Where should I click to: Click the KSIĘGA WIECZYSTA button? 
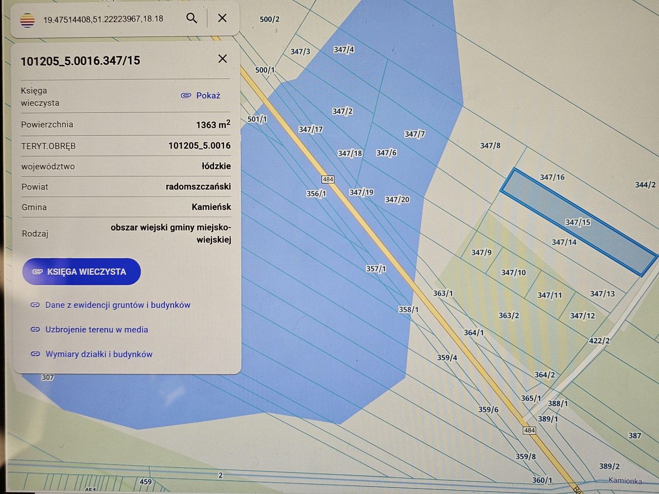[x=81, y=272]
